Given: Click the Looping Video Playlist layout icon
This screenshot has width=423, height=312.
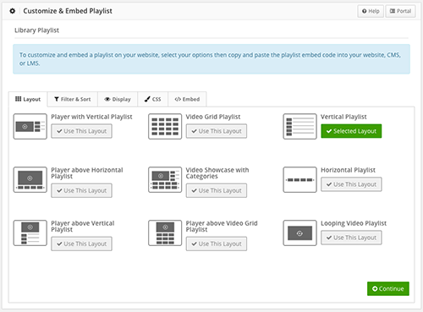Looking at the screenshot, I should tap(299, 233).
